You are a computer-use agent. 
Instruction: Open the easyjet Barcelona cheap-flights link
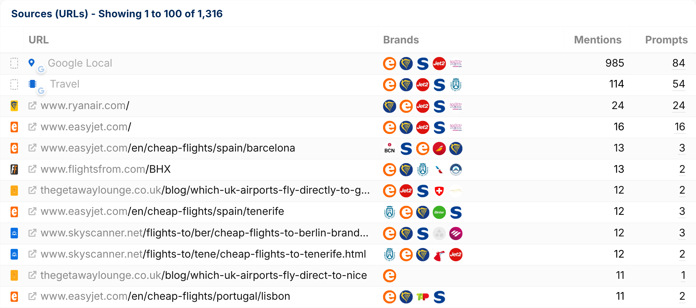point(168,148)
